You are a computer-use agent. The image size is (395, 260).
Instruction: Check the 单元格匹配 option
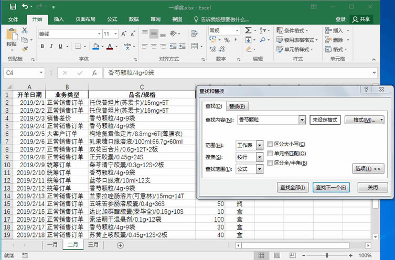270,154
